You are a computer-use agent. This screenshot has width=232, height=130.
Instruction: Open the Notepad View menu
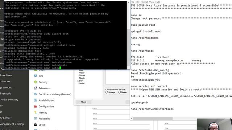click(152, 2)
